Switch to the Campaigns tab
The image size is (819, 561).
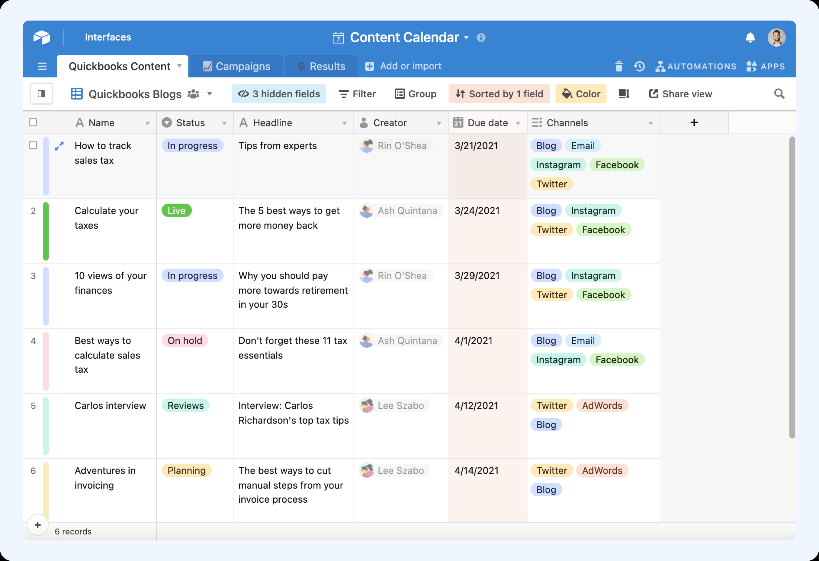(236, 66)
